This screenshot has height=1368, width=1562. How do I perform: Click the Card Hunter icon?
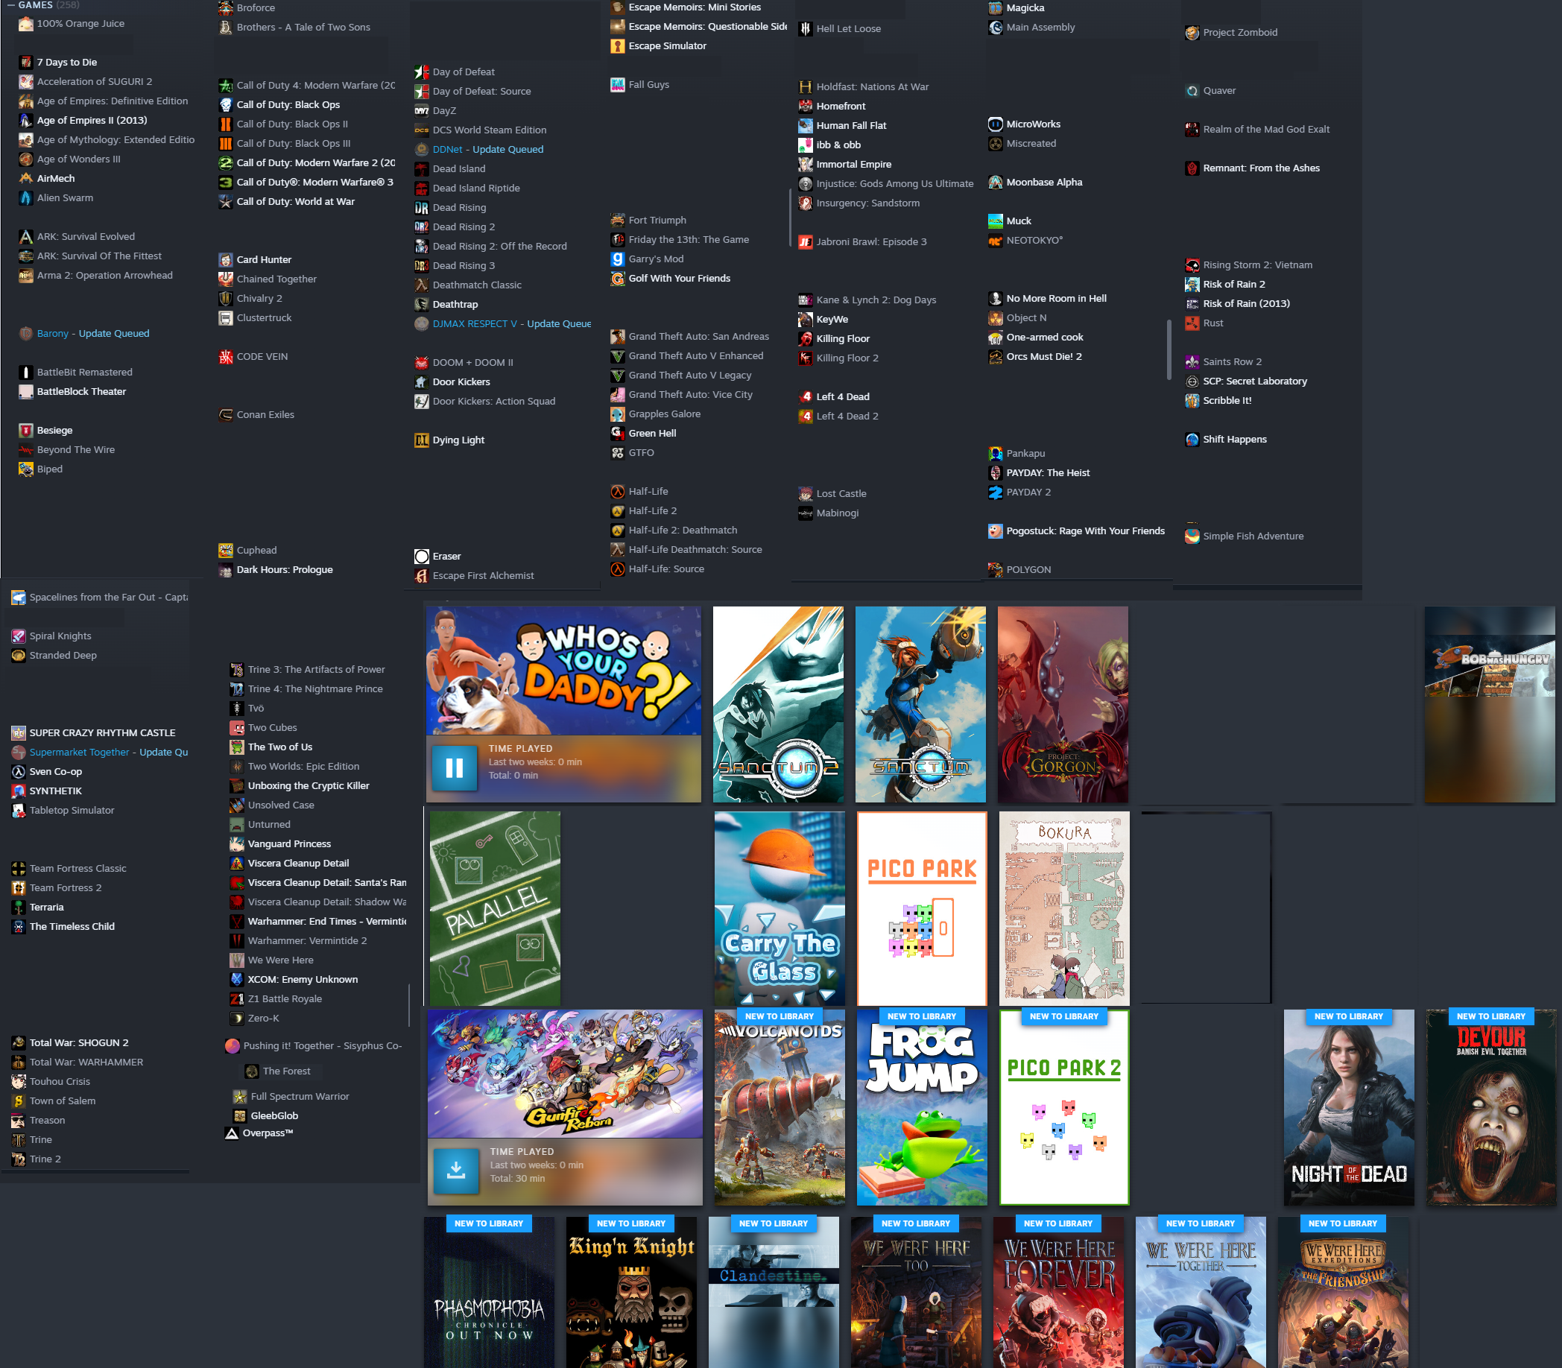point(225,259)
